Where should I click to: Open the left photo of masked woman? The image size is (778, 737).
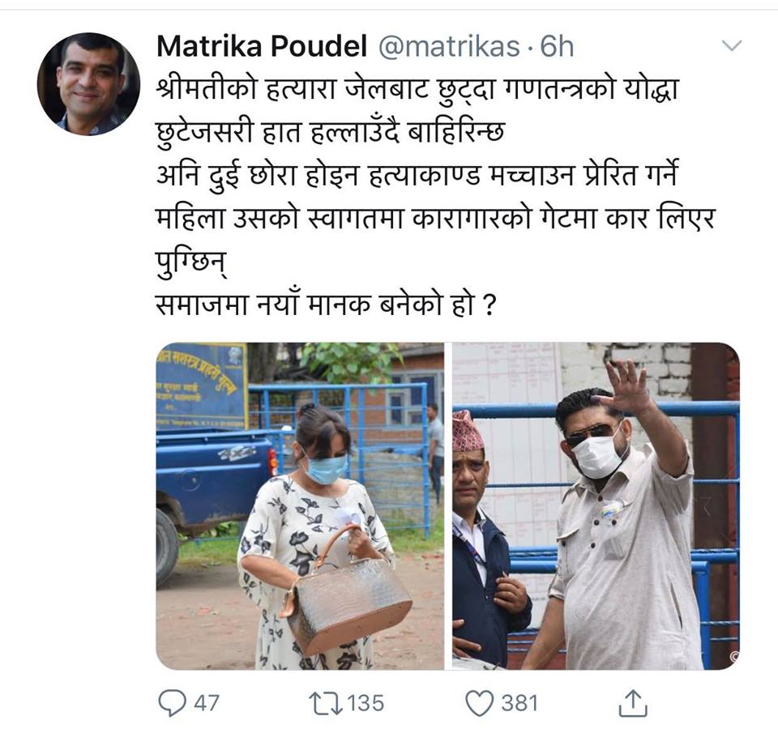[300, 506]
